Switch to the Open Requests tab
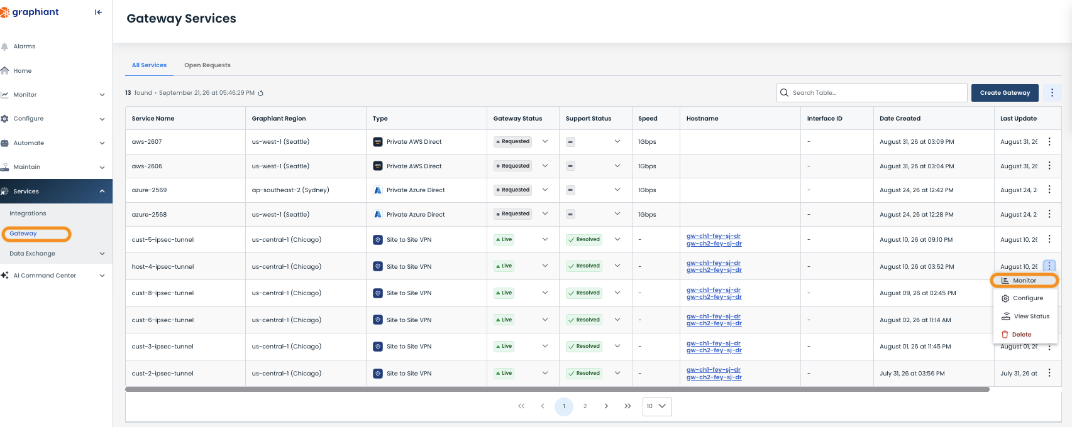 (x=207, y=65)
